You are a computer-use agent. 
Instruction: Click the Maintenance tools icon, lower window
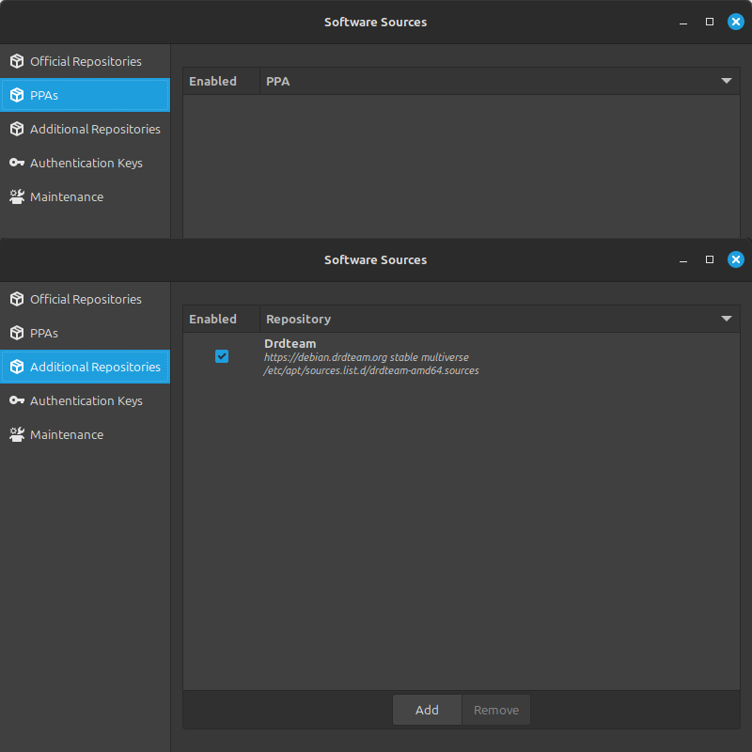pyautogui.click(x=17, y=434)
